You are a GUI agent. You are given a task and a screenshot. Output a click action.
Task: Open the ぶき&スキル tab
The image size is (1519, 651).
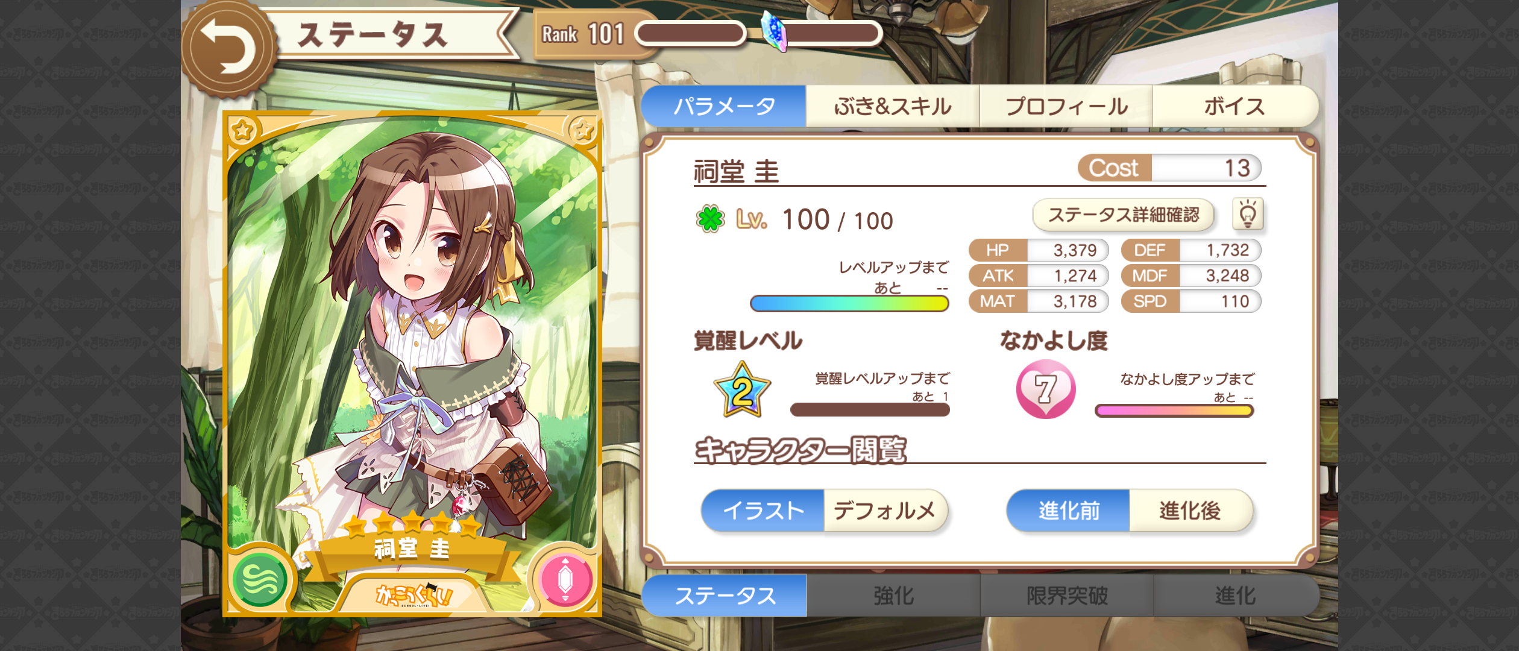(893, 106)
